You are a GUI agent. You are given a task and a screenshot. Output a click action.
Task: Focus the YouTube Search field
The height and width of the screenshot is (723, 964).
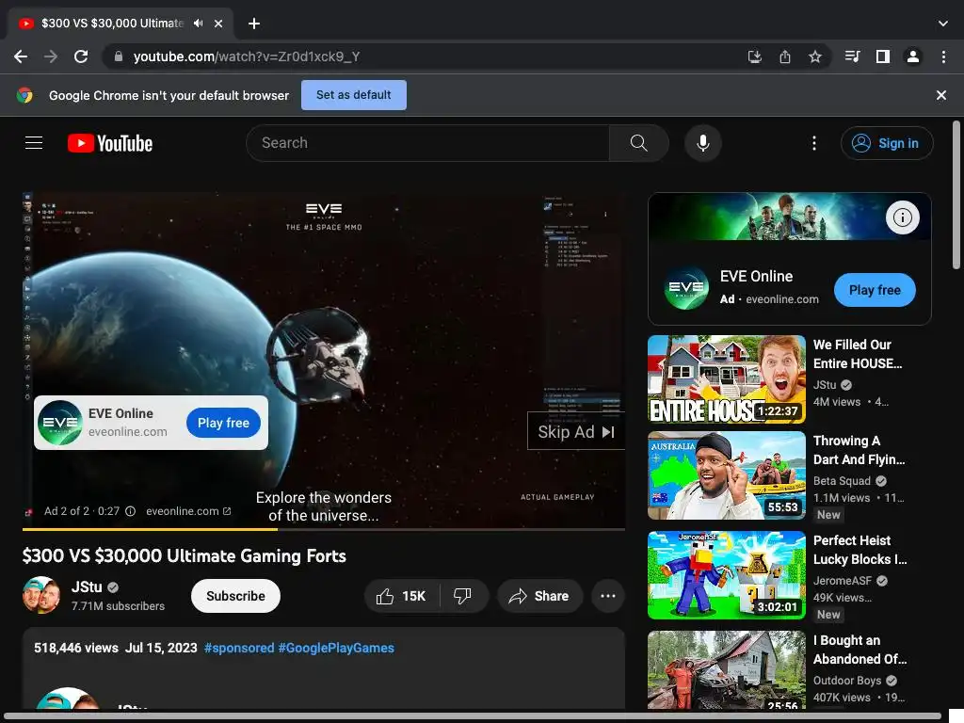coord(428,143)
